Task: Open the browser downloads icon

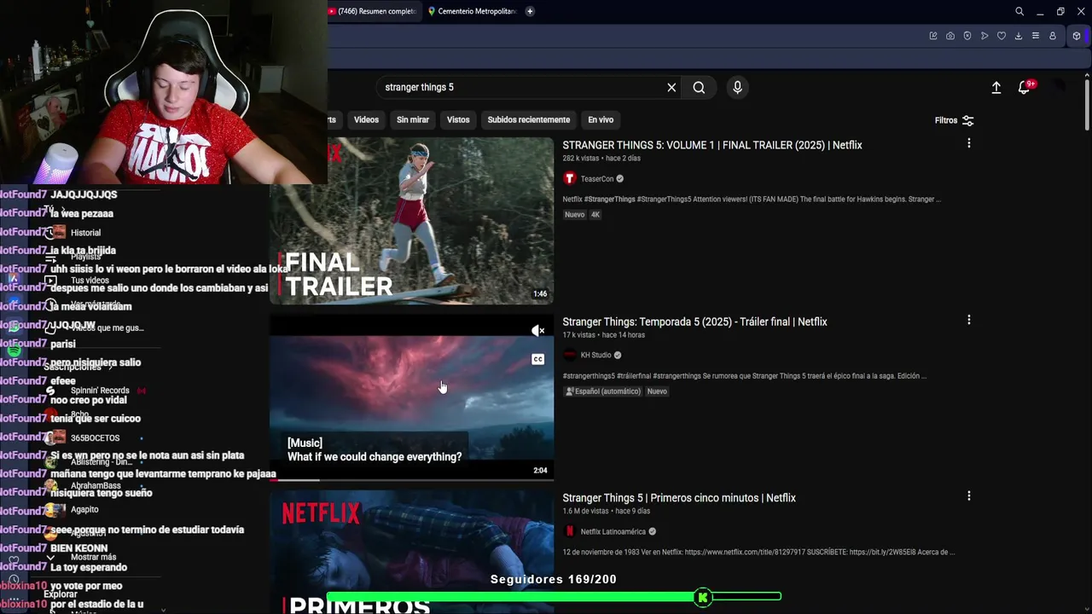Action: coord(1019,36)
